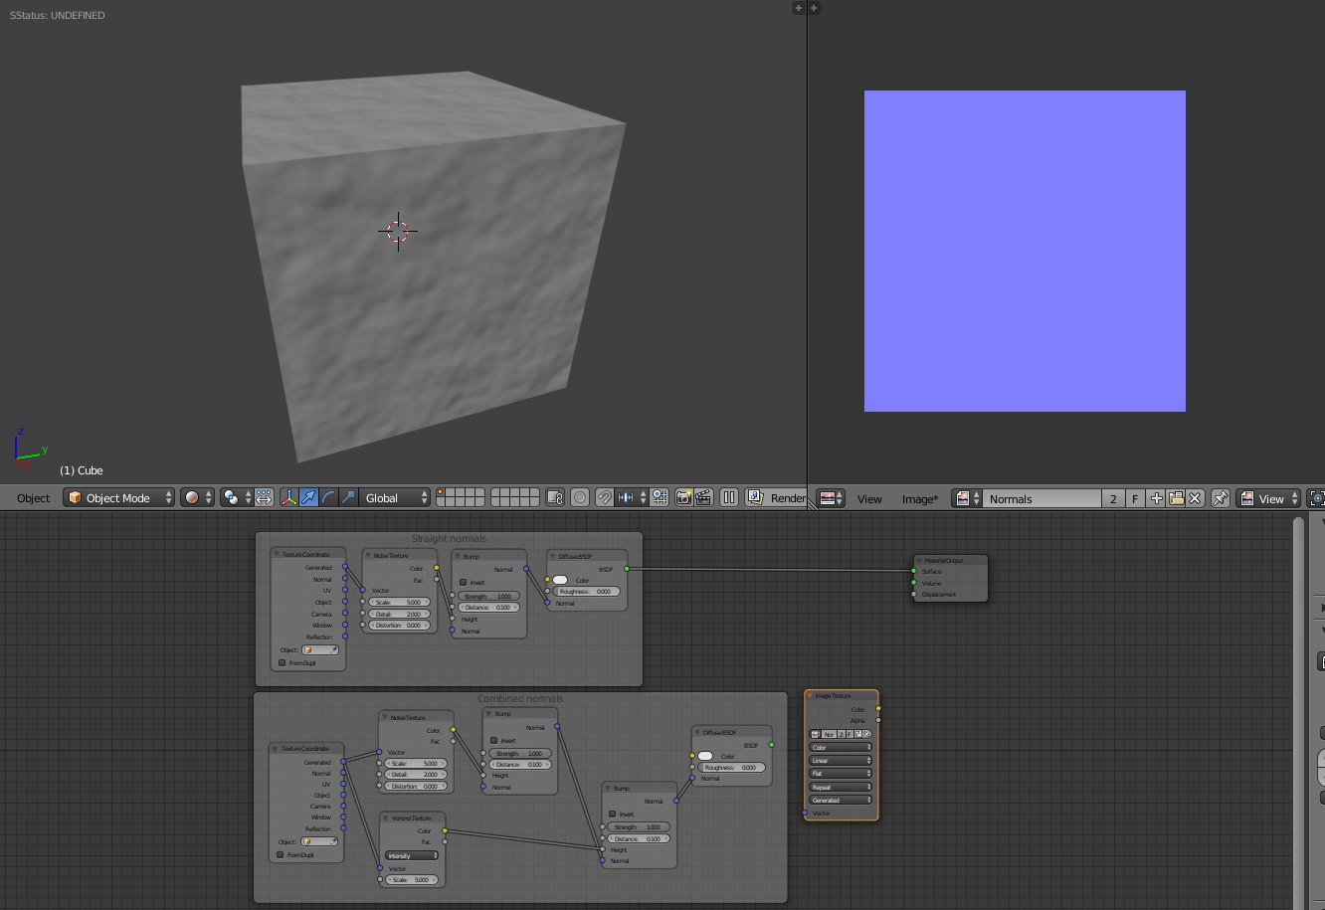Enable Invert checkbox in Straight normals Bump node
The image size is (1325, 910).
coord(464,582)
